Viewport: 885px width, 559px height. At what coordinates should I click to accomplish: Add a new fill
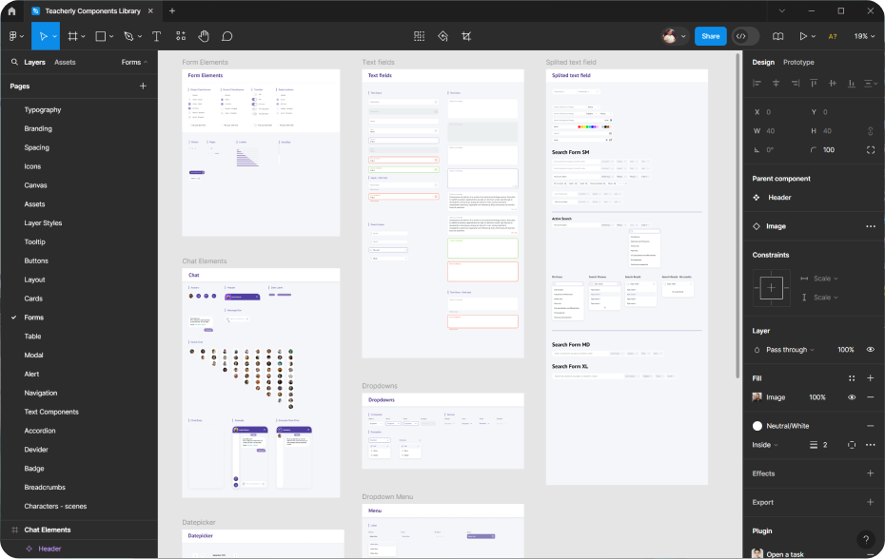871,378
